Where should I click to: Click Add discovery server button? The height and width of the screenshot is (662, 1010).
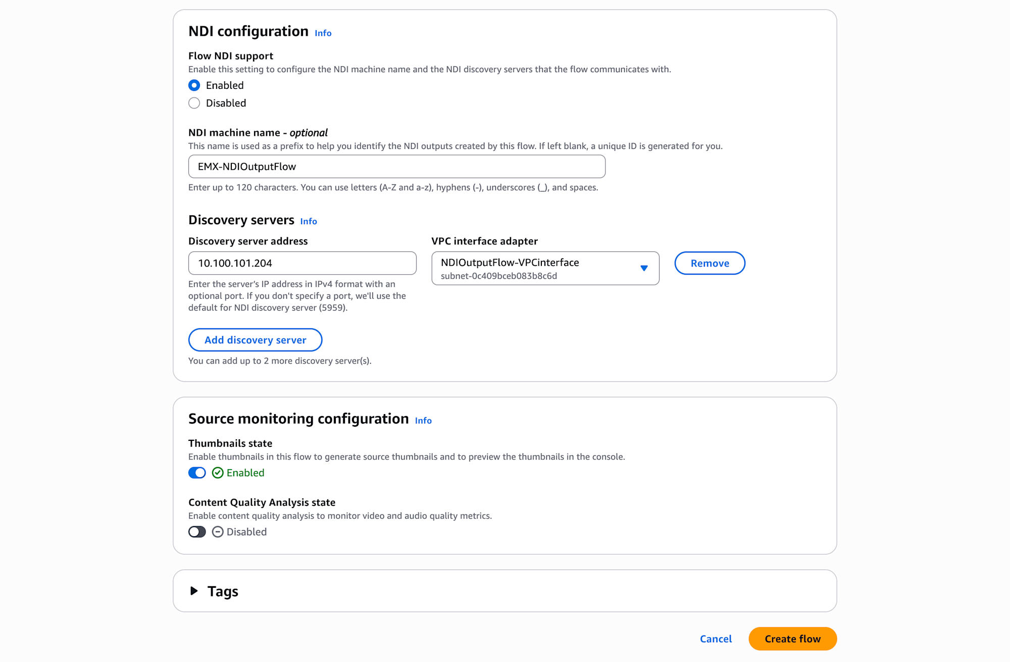[255, 340]
